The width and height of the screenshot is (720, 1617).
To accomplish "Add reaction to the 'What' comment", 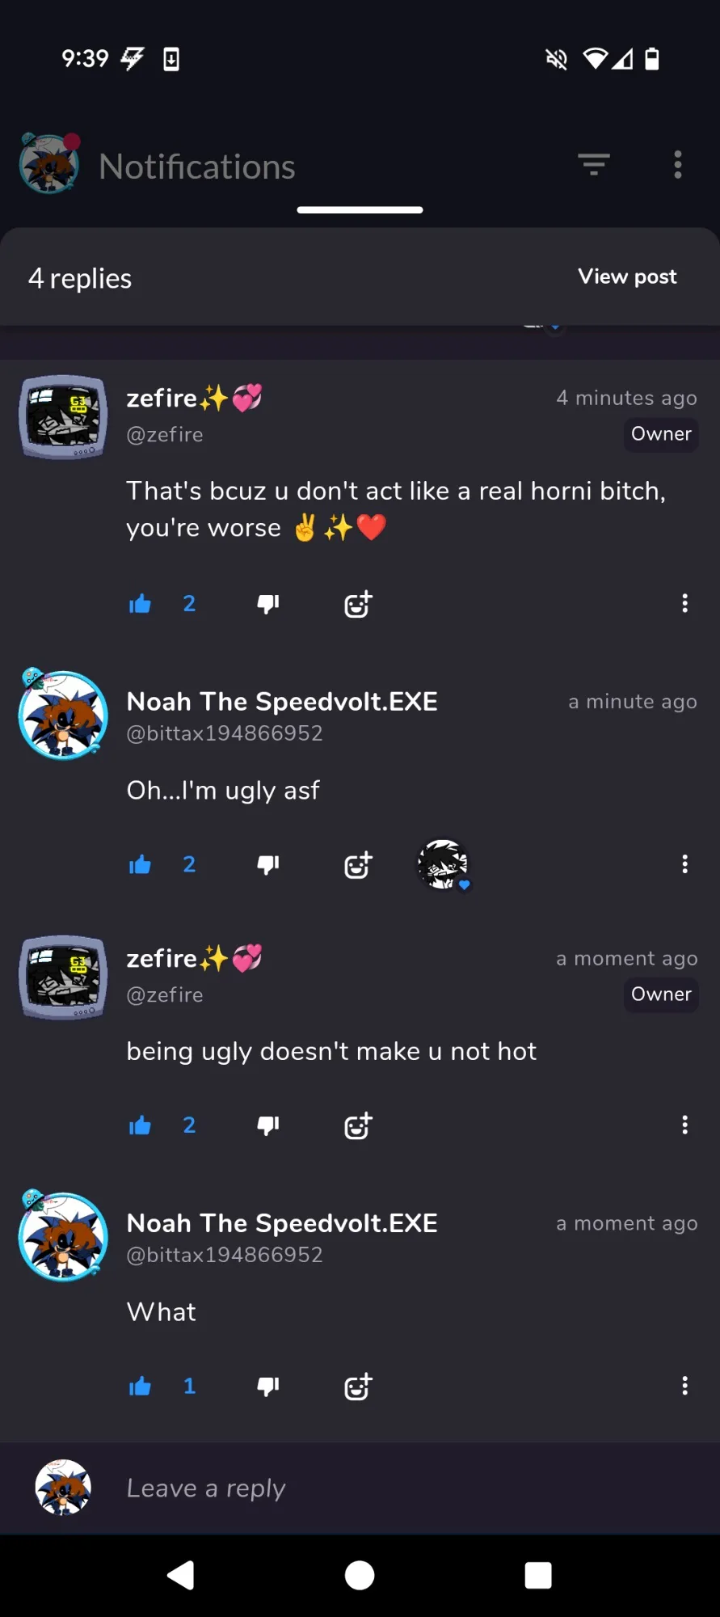I will pos(358,1387).
